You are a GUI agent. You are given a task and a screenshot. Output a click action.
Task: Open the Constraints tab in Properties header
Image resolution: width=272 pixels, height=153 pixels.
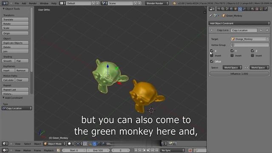(240, 9)
